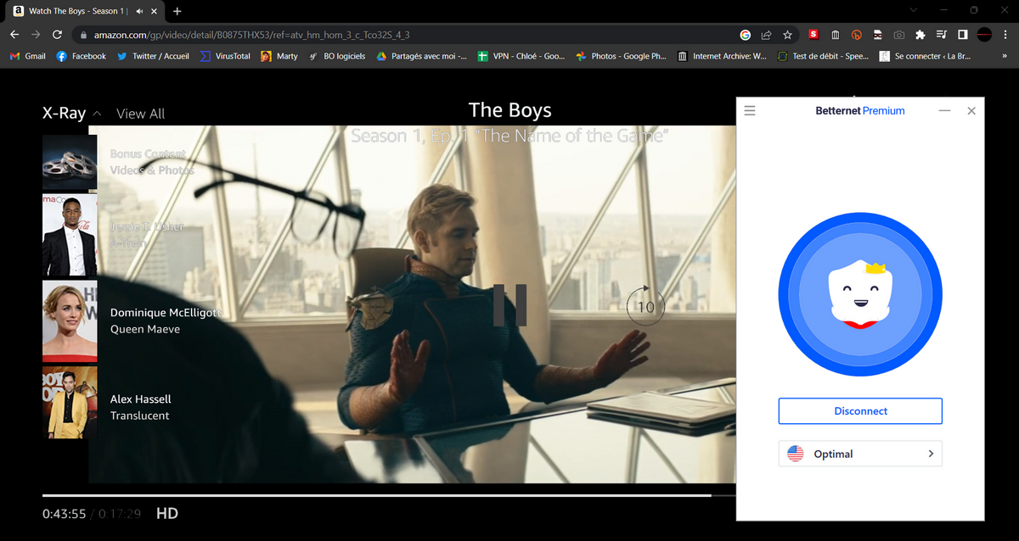Click Jessie T. Usher name in X-Ray
Viewport: 1019px width, 541px height.
click(147, 226)
